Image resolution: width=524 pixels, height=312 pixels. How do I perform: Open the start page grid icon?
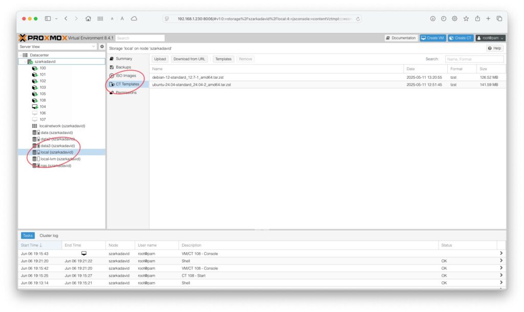click(100, 19)
